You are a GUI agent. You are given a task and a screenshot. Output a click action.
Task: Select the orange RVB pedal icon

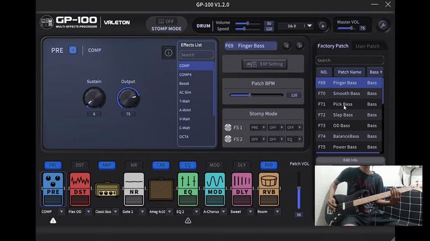[x=269, y=189]
